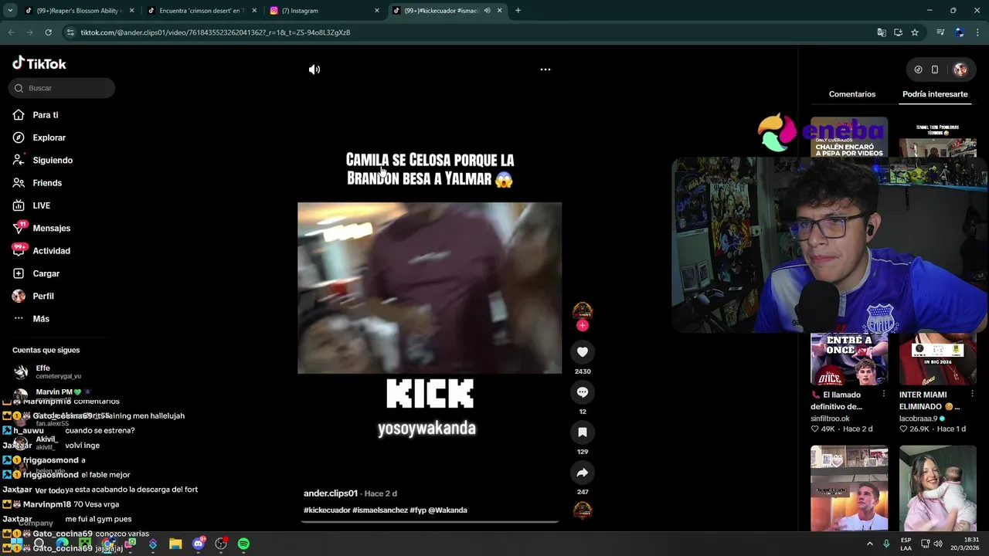Go back in browser history

[x=11, y=32]
